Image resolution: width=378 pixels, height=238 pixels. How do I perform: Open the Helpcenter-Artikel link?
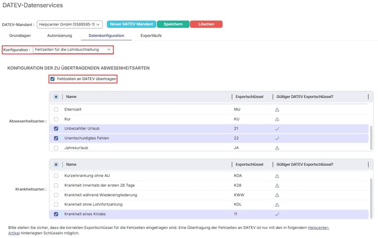pyautogui.click(x=318, y=227)
